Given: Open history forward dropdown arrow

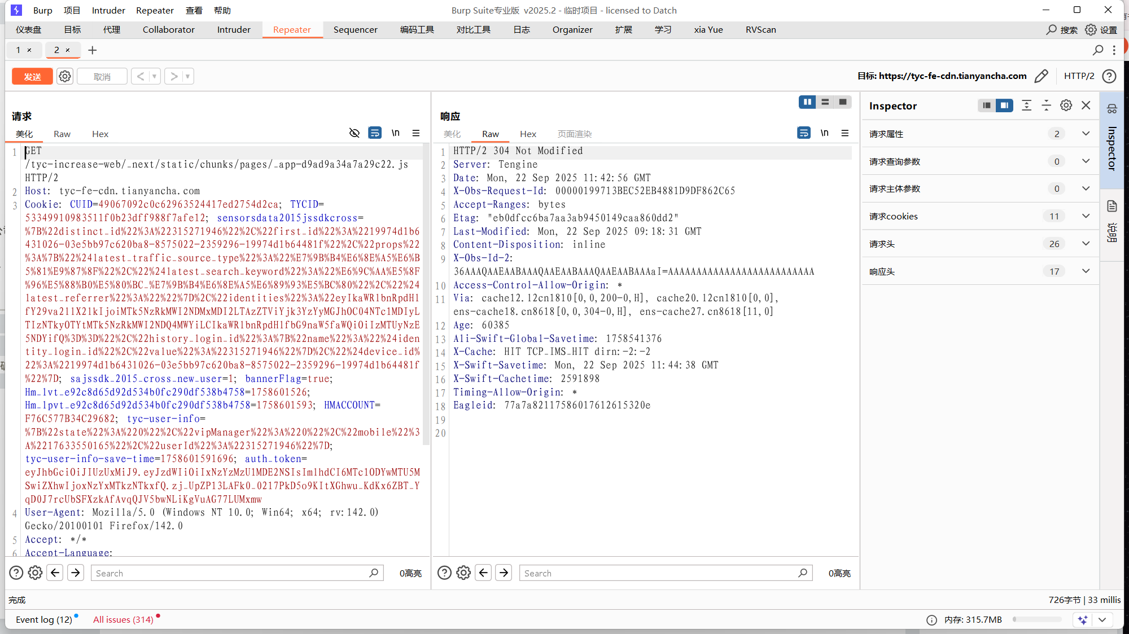Looking at the screenshot, I should point(187,76).
